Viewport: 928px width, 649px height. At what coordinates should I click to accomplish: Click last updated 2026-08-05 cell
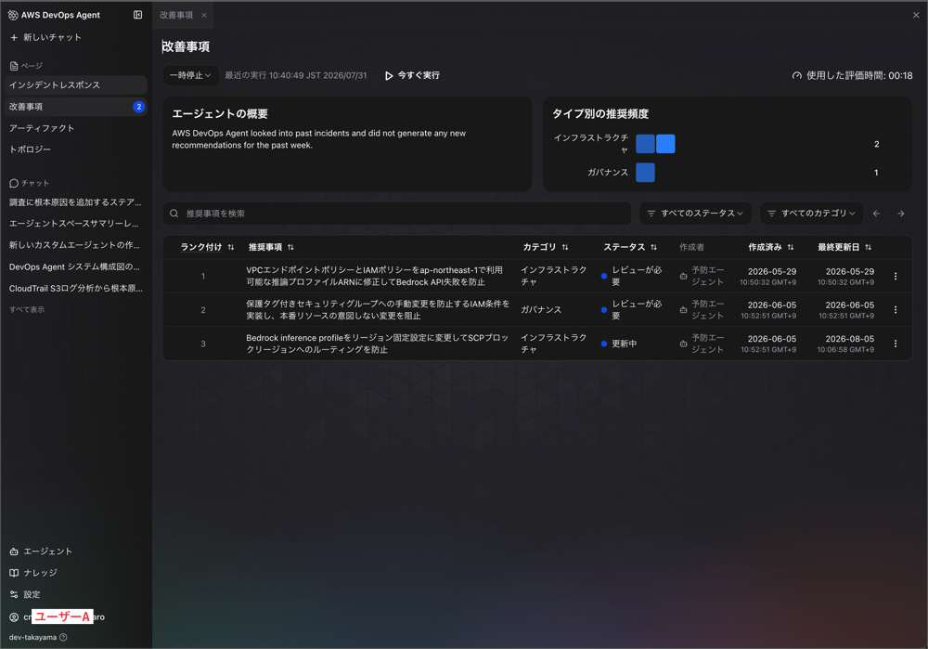coord(845,344)
